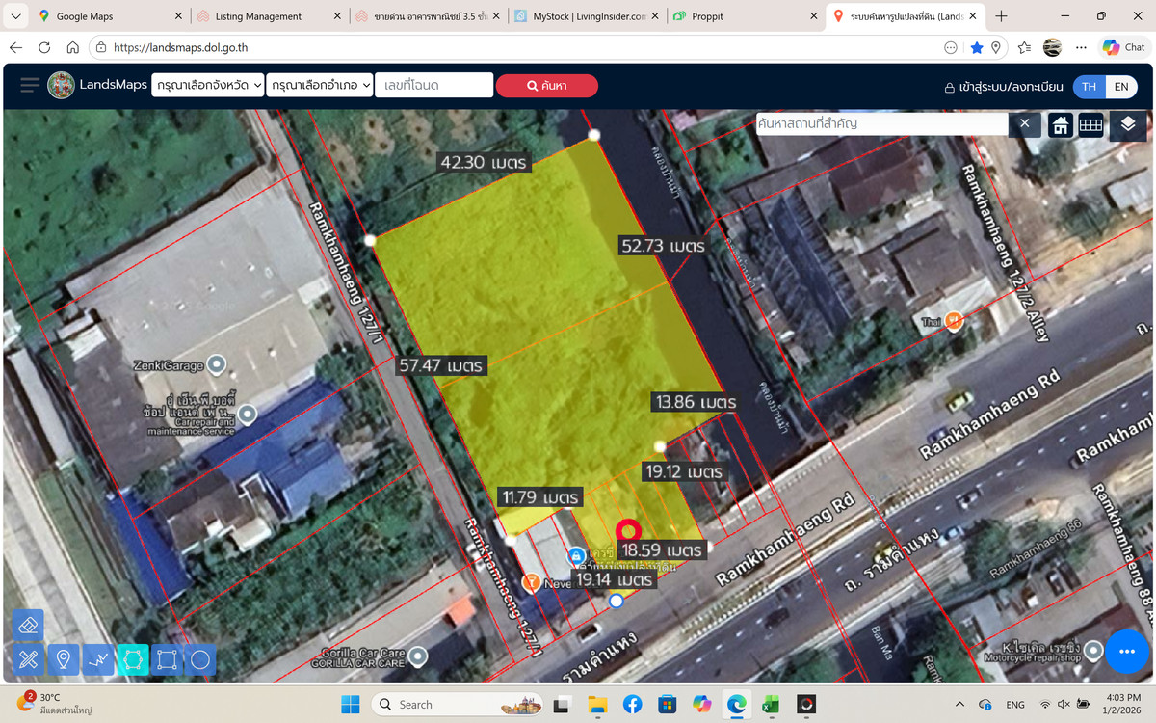Switch interface language to EN
The image size is (1156, 723).
[1120, 87]
